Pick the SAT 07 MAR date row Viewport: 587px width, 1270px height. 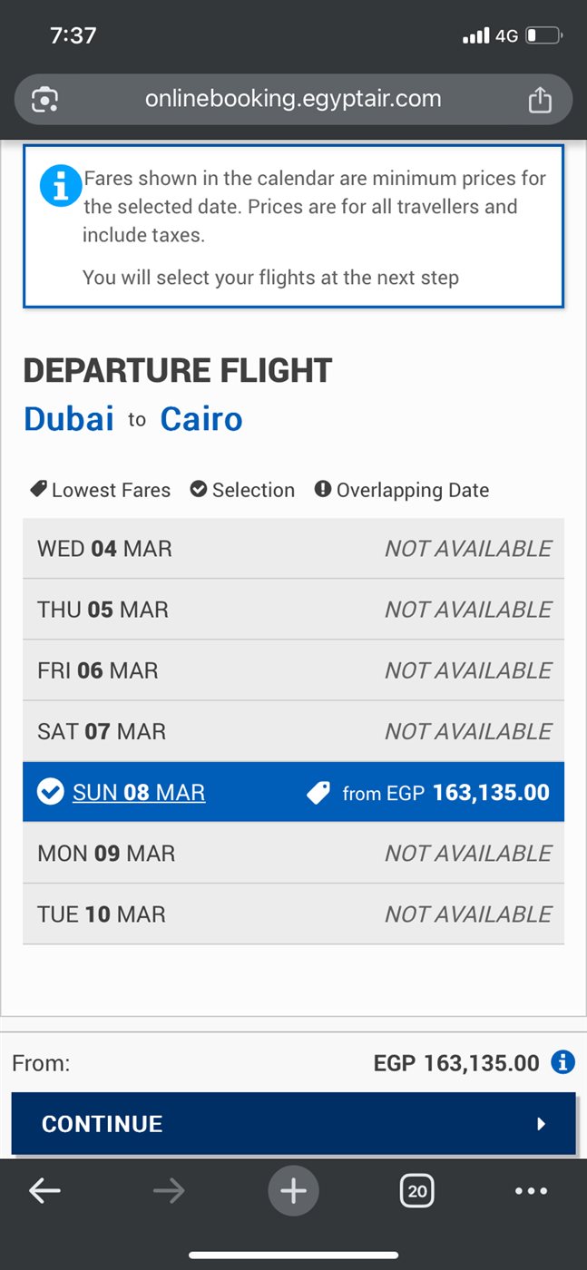pyautogui.click(x=293, y=731)
